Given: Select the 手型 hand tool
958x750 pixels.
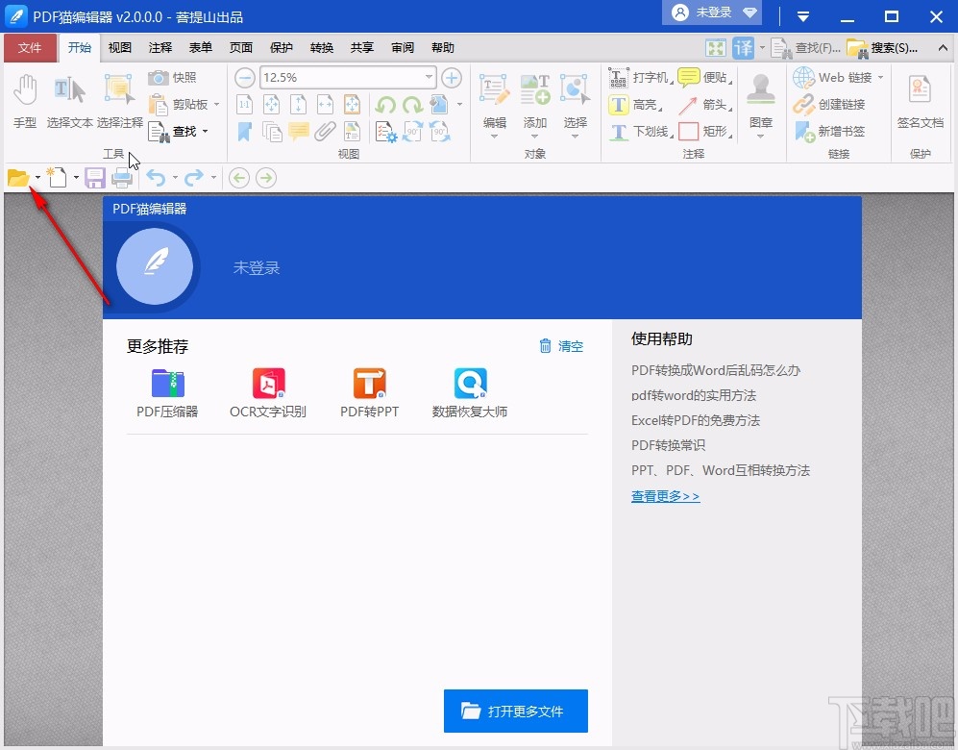Looking at the screenshot, I should click(25, 101).
